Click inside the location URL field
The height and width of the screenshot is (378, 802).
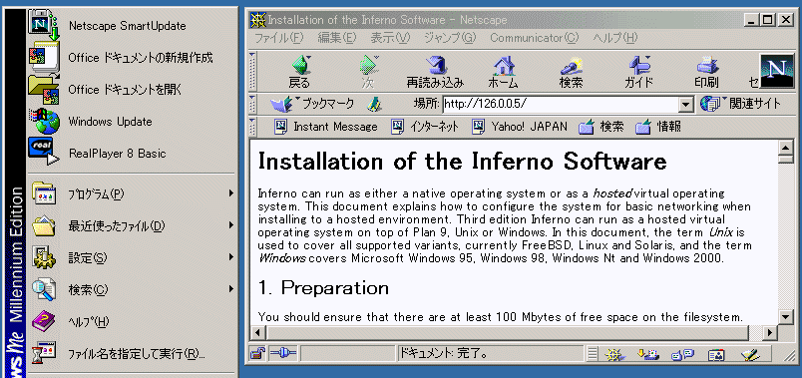pos(561,105)
